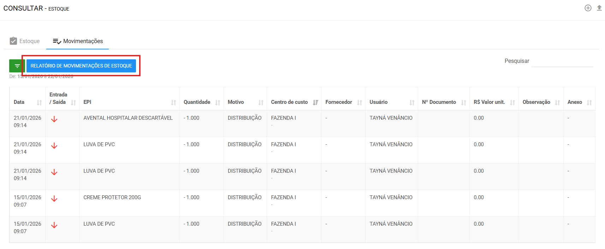Sort by the Entrada / Saída column

[63, 99]
